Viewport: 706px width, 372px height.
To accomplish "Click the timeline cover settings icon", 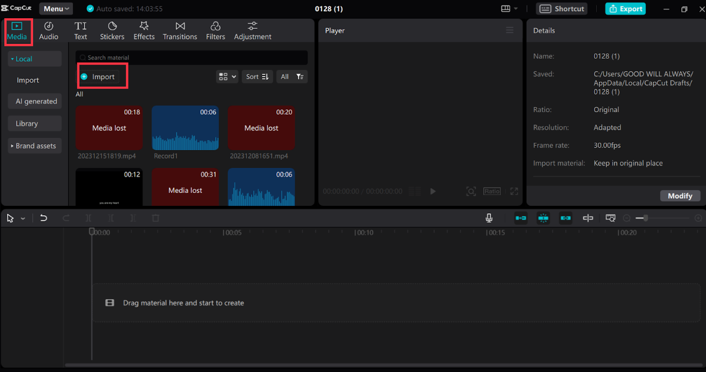I will pyautogui.click(x=610, y=218).
